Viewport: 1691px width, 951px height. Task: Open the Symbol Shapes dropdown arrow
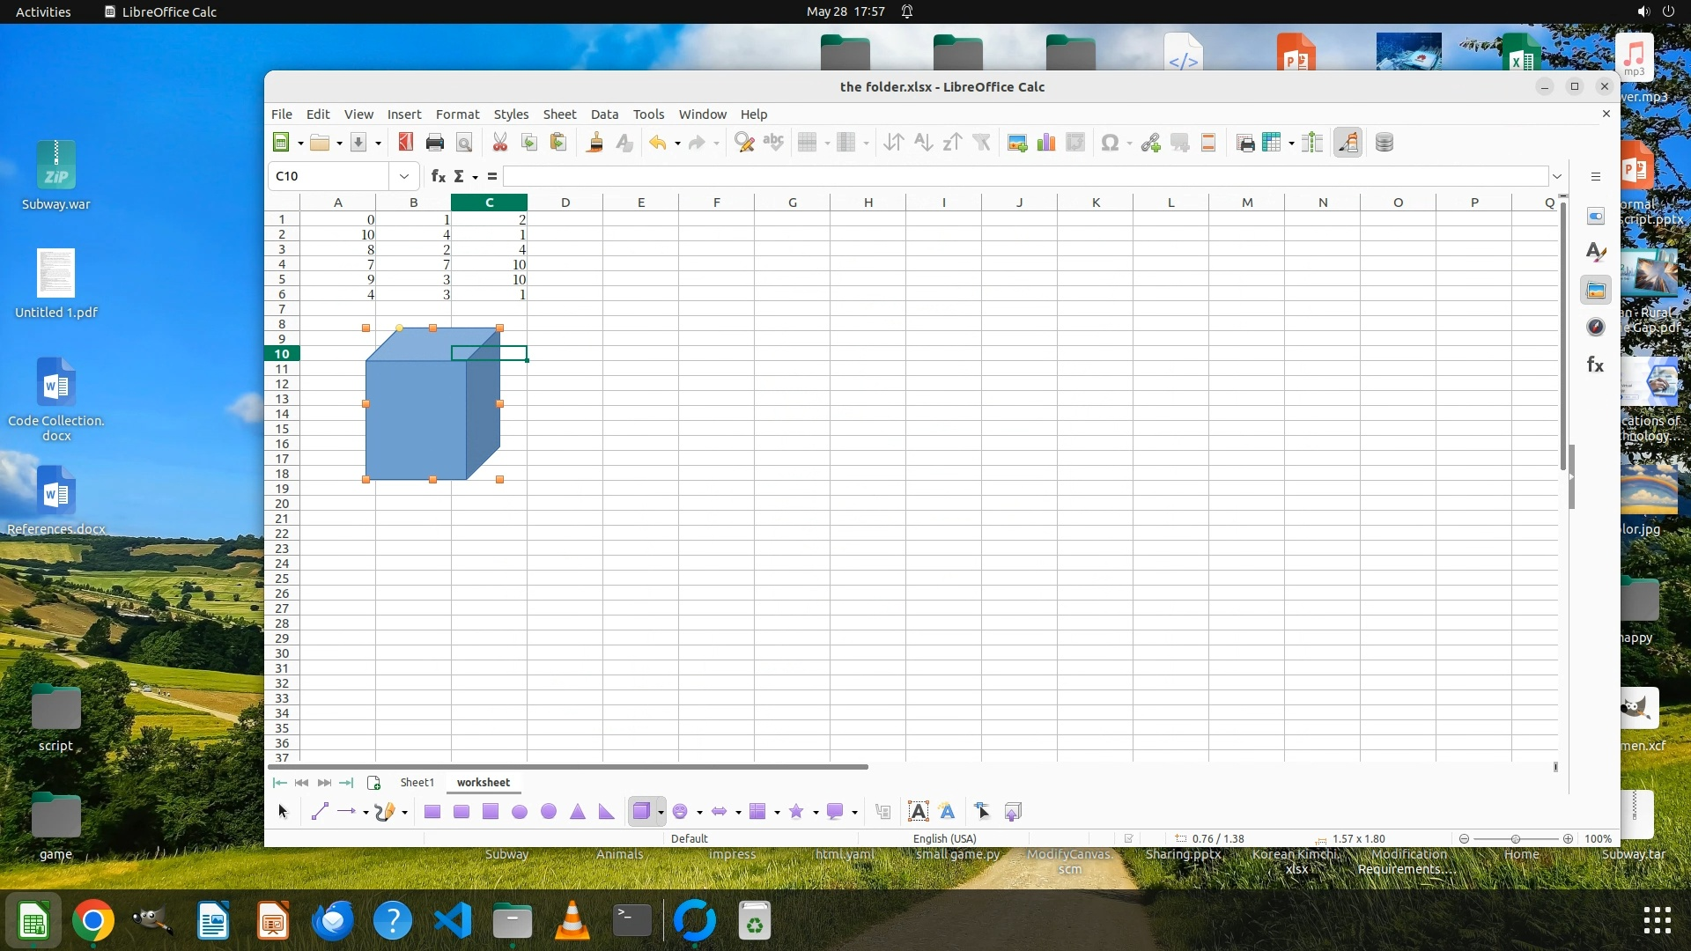click(699, 812)
